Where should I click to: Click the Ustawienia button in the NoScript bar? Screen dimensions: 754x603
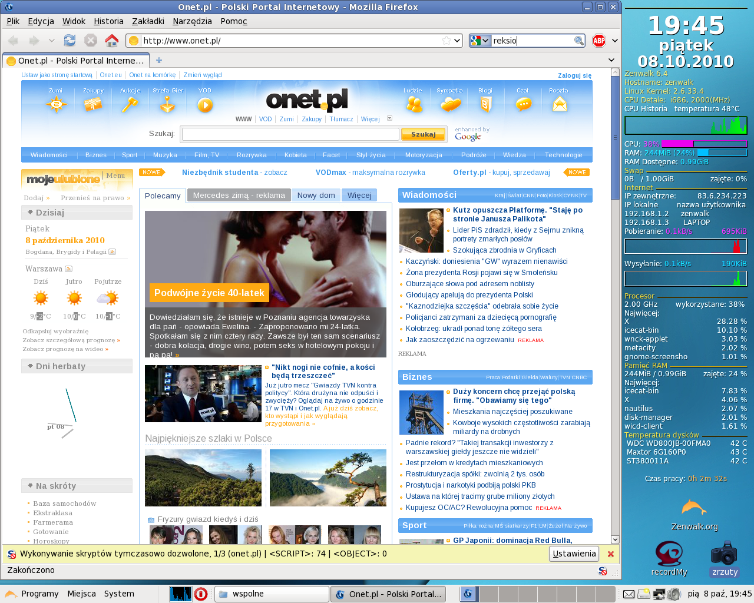[x=574, y=554]
